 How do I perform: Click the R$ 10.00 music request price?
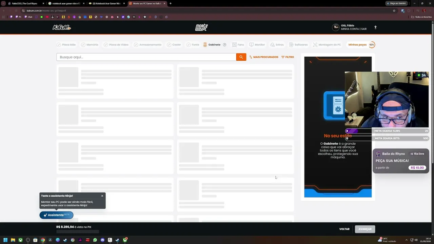click(417, 168)
